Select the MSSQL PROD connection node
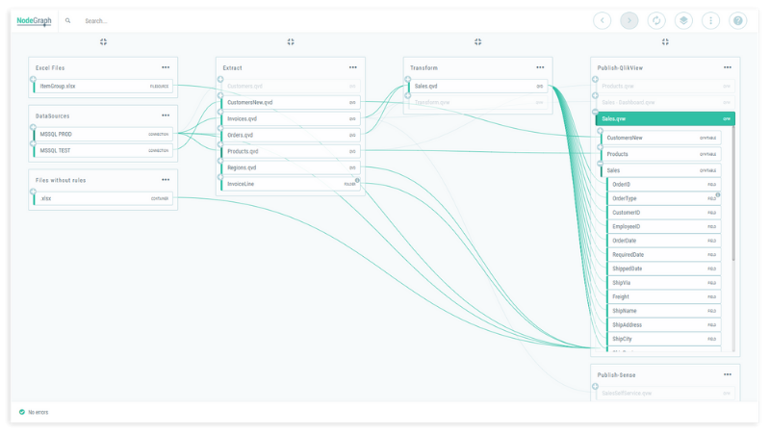The image size is (770, 435). 103,134
